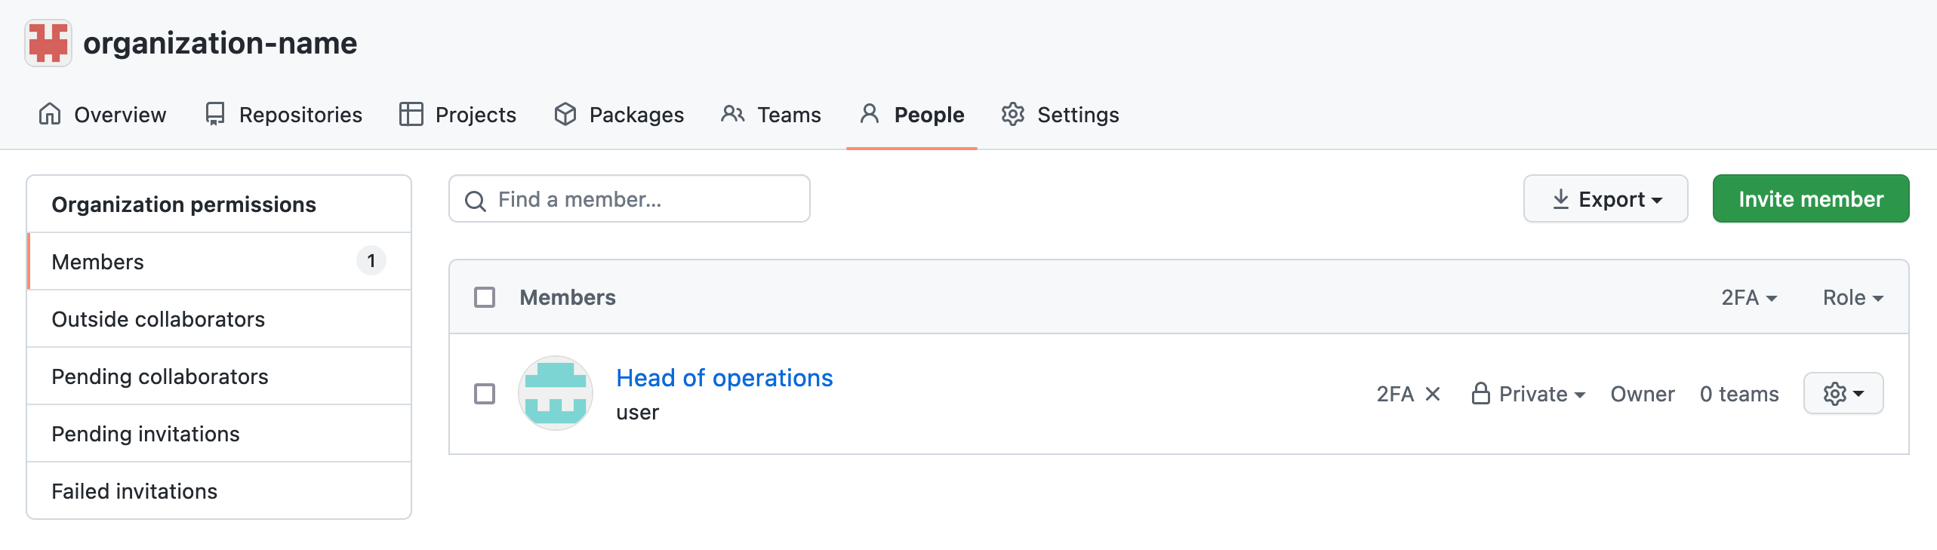Expand the 2FA filter dropdown
Screen dimensions: 1937x550
pos(1749,297)
